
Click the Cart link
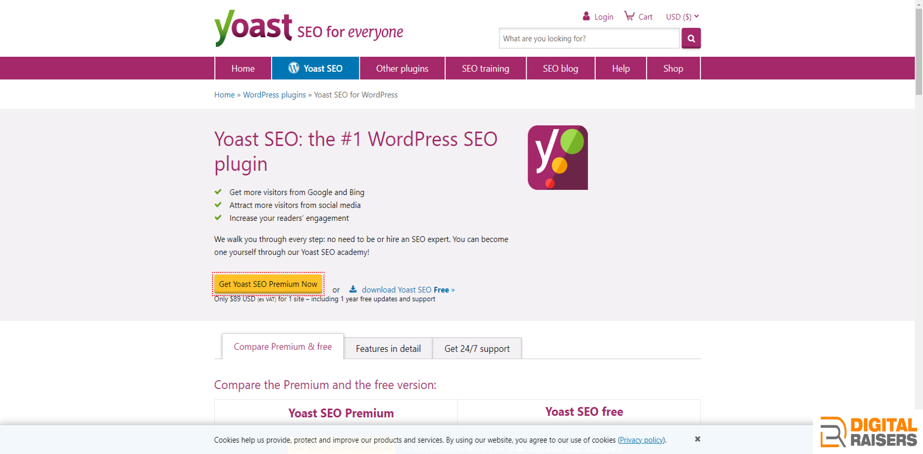pyautogui.click(x=645, y=17)
